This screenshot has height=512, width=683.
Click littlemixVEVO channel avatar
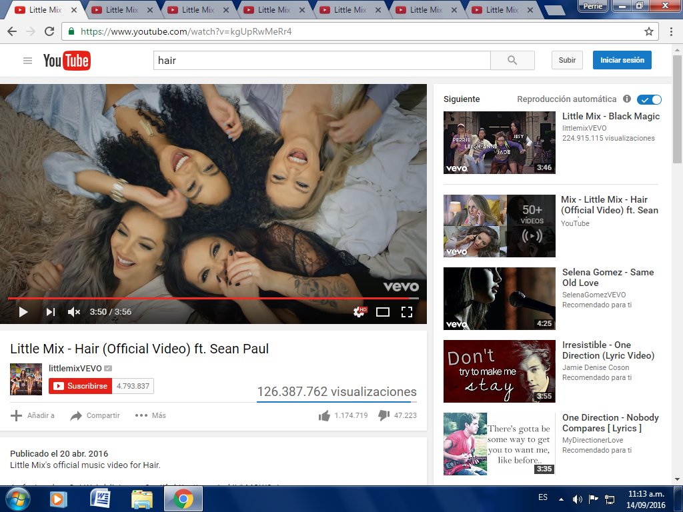[26, 379]
